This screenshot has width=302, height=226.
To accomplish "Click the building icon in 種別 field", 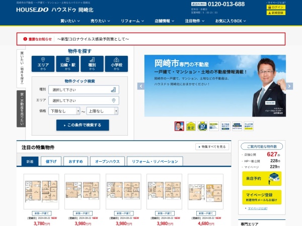I will (x=113, y=90).
